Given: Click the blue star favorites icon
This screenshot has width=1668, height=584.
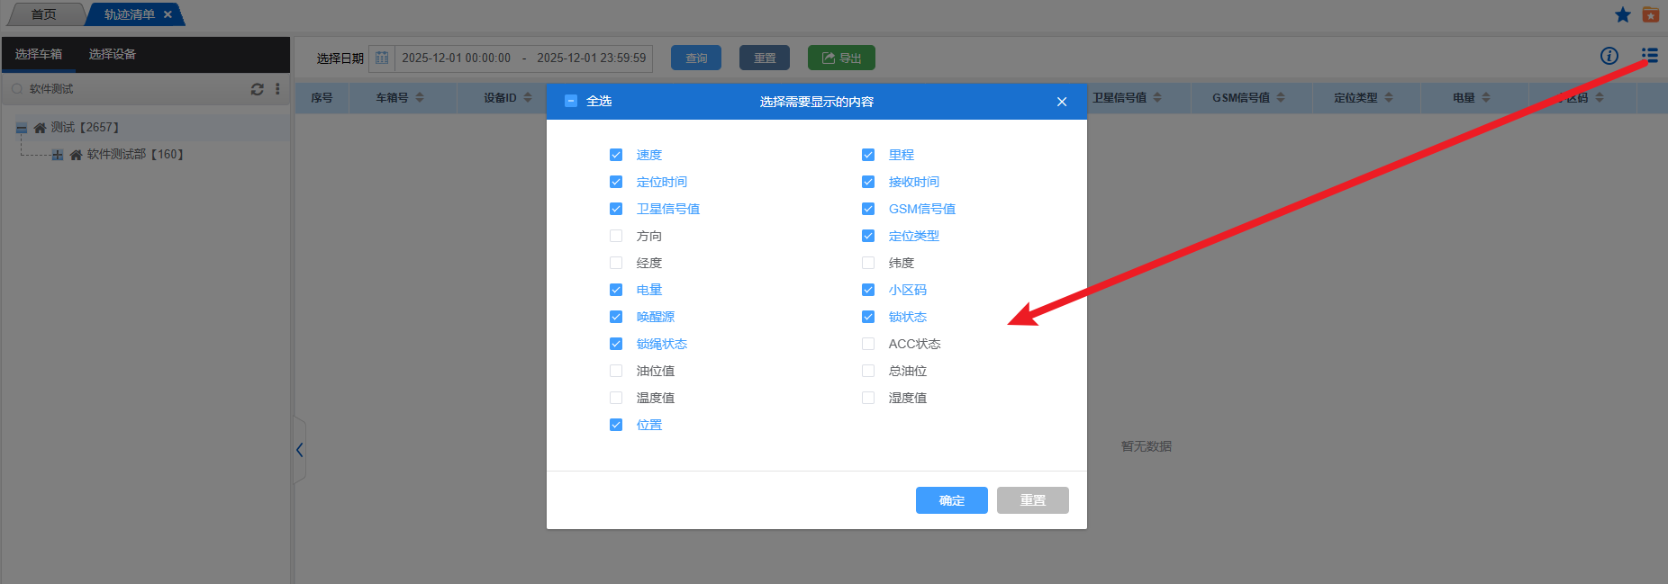Looking at the screenshot, I should click(x=1623, y=14).
